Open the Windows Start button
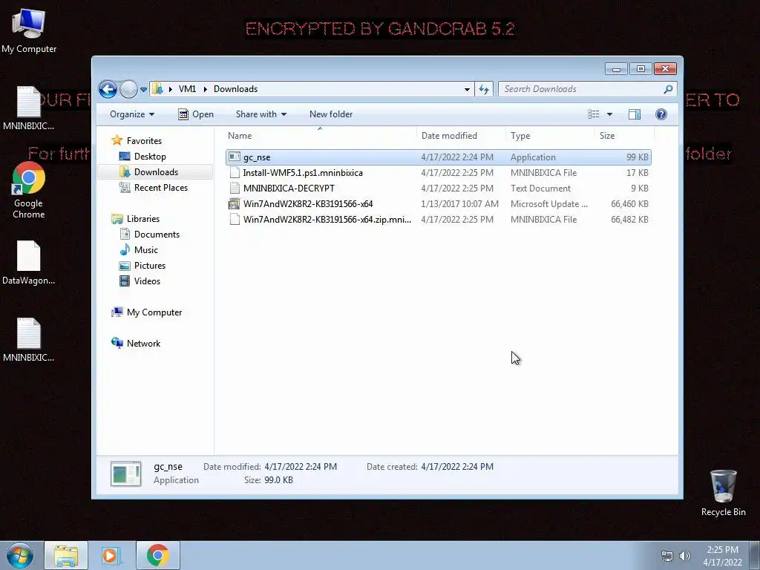The height and width of the screenshot is (570, 760). 19,555
